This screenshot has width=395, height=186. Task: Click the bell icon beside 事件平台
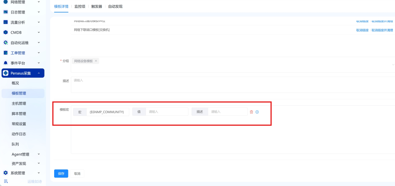coord(5,63)
